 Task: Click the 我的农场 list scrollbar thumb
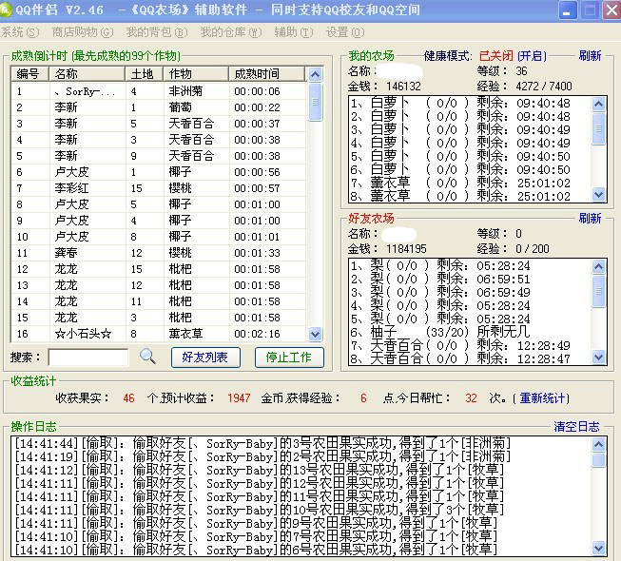[x=598, y=128]
